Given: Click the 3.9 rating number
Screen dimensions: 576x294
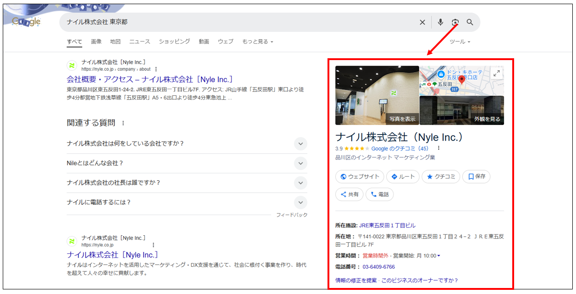Looking at the screenshot, I should (339, 148).
